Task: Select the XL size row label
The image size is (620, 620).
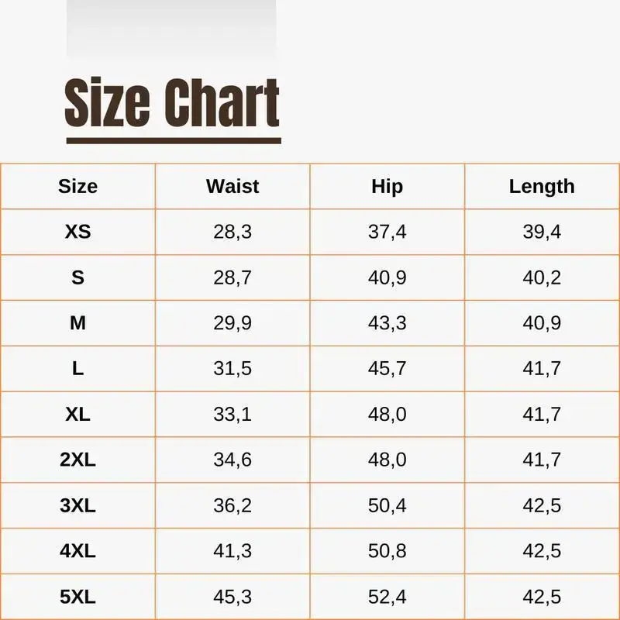Action: (77, 415)
